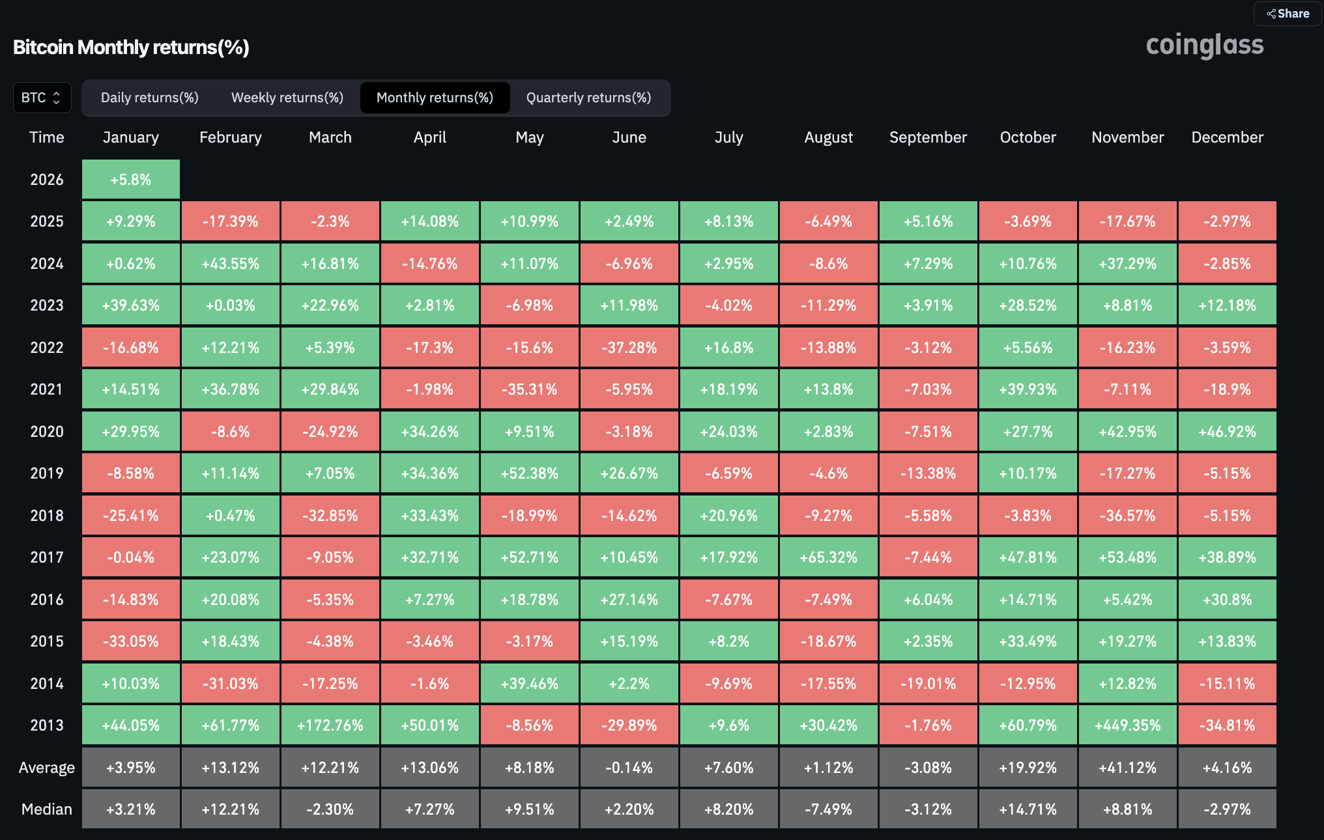Click the October column header
The width and height of the screenshot is (1324, 840).
click(1028, 137)
